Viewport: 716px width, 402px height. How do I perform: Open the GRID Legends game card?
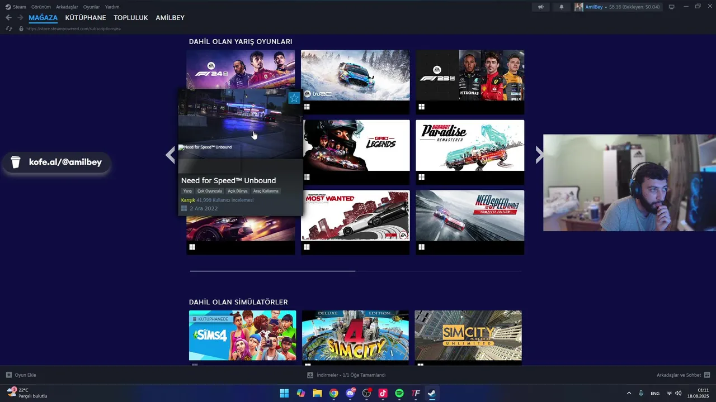pyautogui.click(x=356, y=145)
